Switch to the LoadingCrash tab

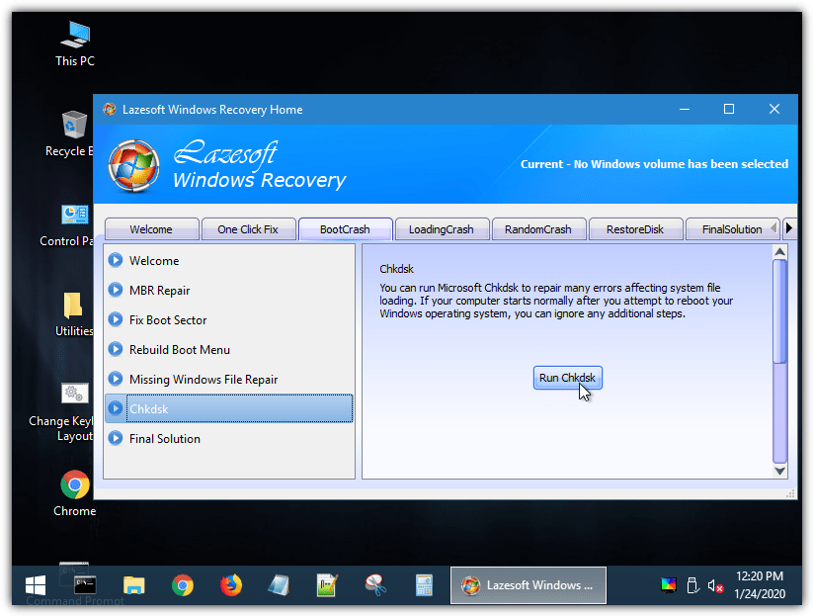441,229
